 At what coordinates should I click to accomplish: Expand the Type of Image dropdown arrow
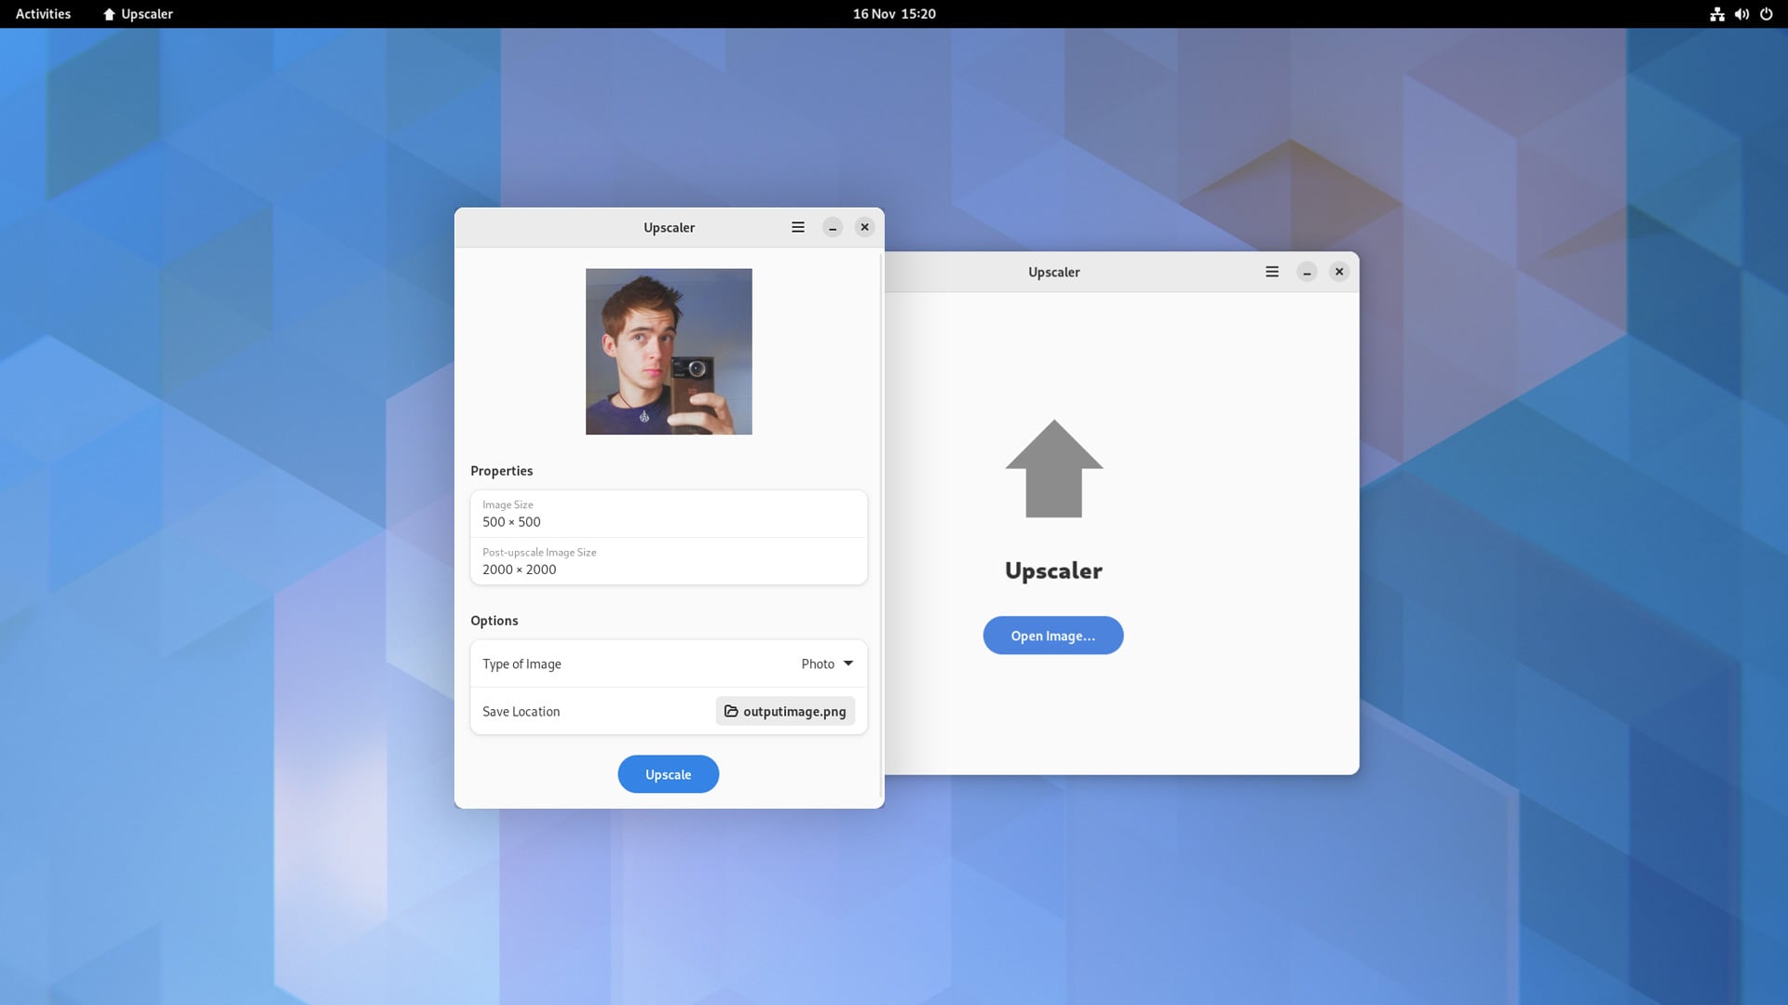pyautogui.click(x=848, y=663)
